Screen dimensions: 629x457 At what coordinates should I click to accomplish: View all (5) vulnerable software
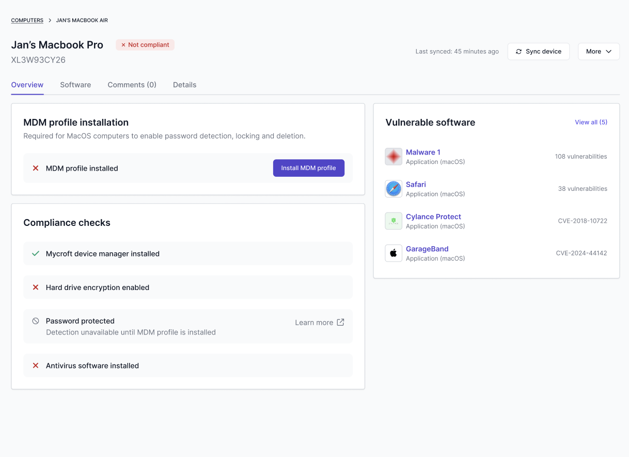pos(591,123)
